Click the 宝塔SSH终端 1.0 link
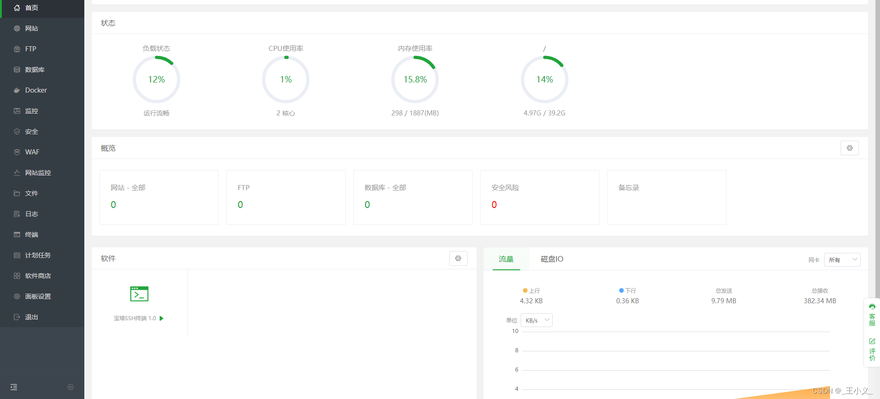The image size is (880, 399). click(135, 318)
